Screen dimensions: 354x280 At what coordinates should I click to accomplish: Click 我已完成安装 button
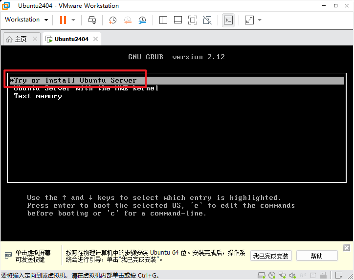point(271,256)
